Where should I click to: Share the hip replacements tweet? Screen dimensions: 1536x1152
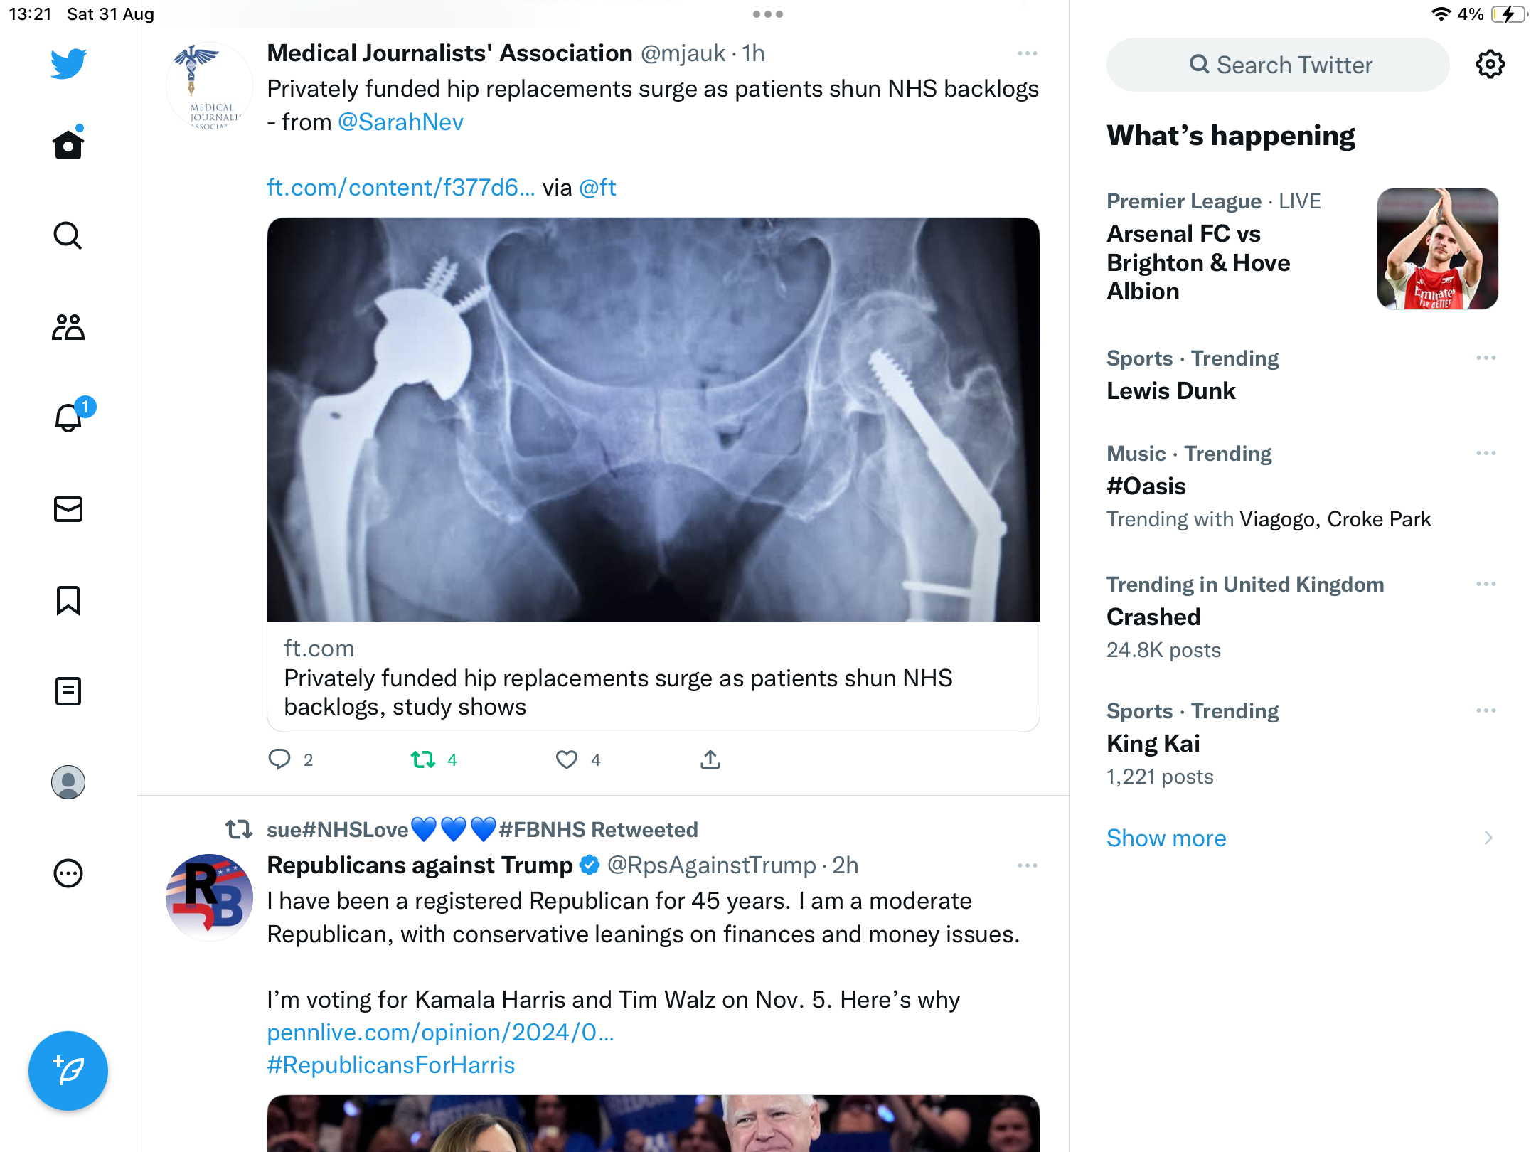[x=710, y=759]
